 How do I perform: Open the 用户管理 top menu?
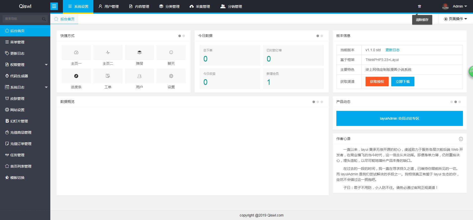[109, 7]
